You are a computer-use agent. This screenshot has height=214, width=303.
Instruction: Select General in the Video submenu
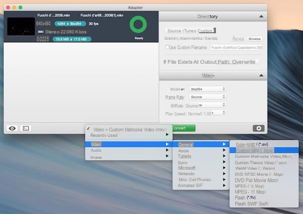click(201, 144)
